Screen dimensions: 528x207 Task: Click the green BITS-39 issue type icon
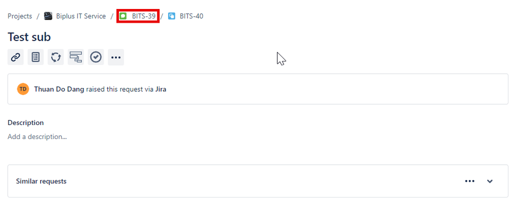pos(123,16)
